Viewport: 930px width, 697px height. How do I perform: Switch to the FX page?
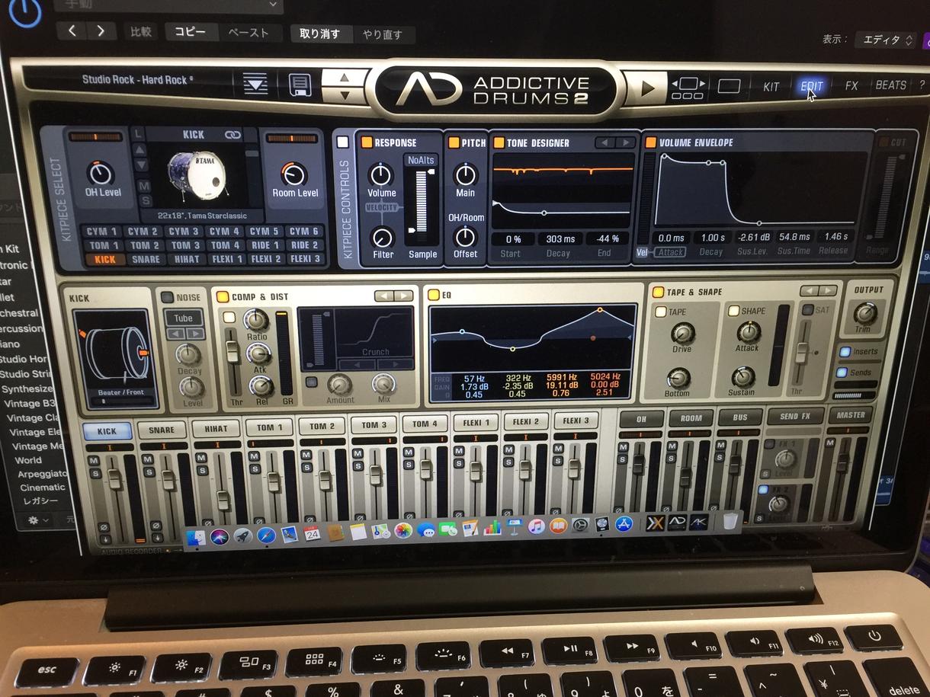[x=851, y=86]
